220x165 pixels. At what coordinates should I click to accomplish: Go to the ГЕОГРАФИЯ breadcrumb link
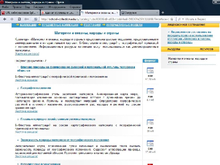92,25
